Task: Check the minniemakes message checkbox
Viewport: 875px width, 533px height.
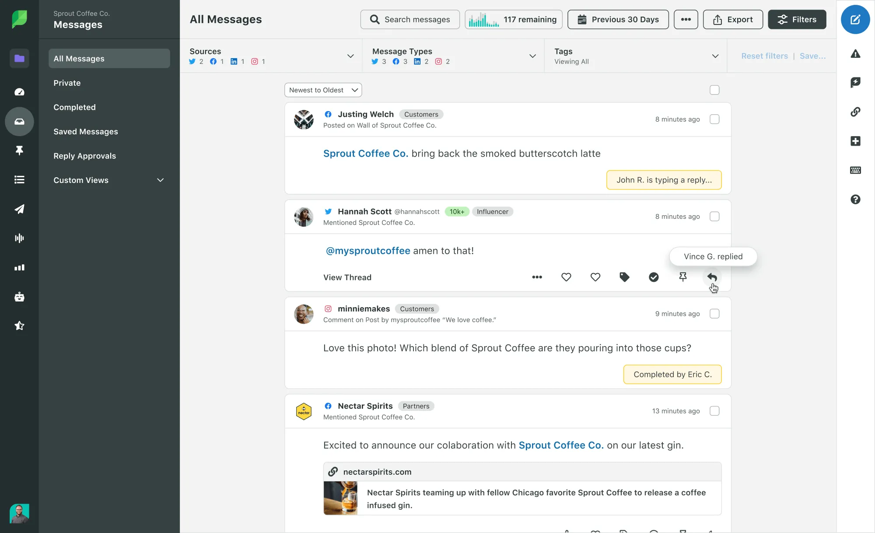Action: tap(714, 313)
